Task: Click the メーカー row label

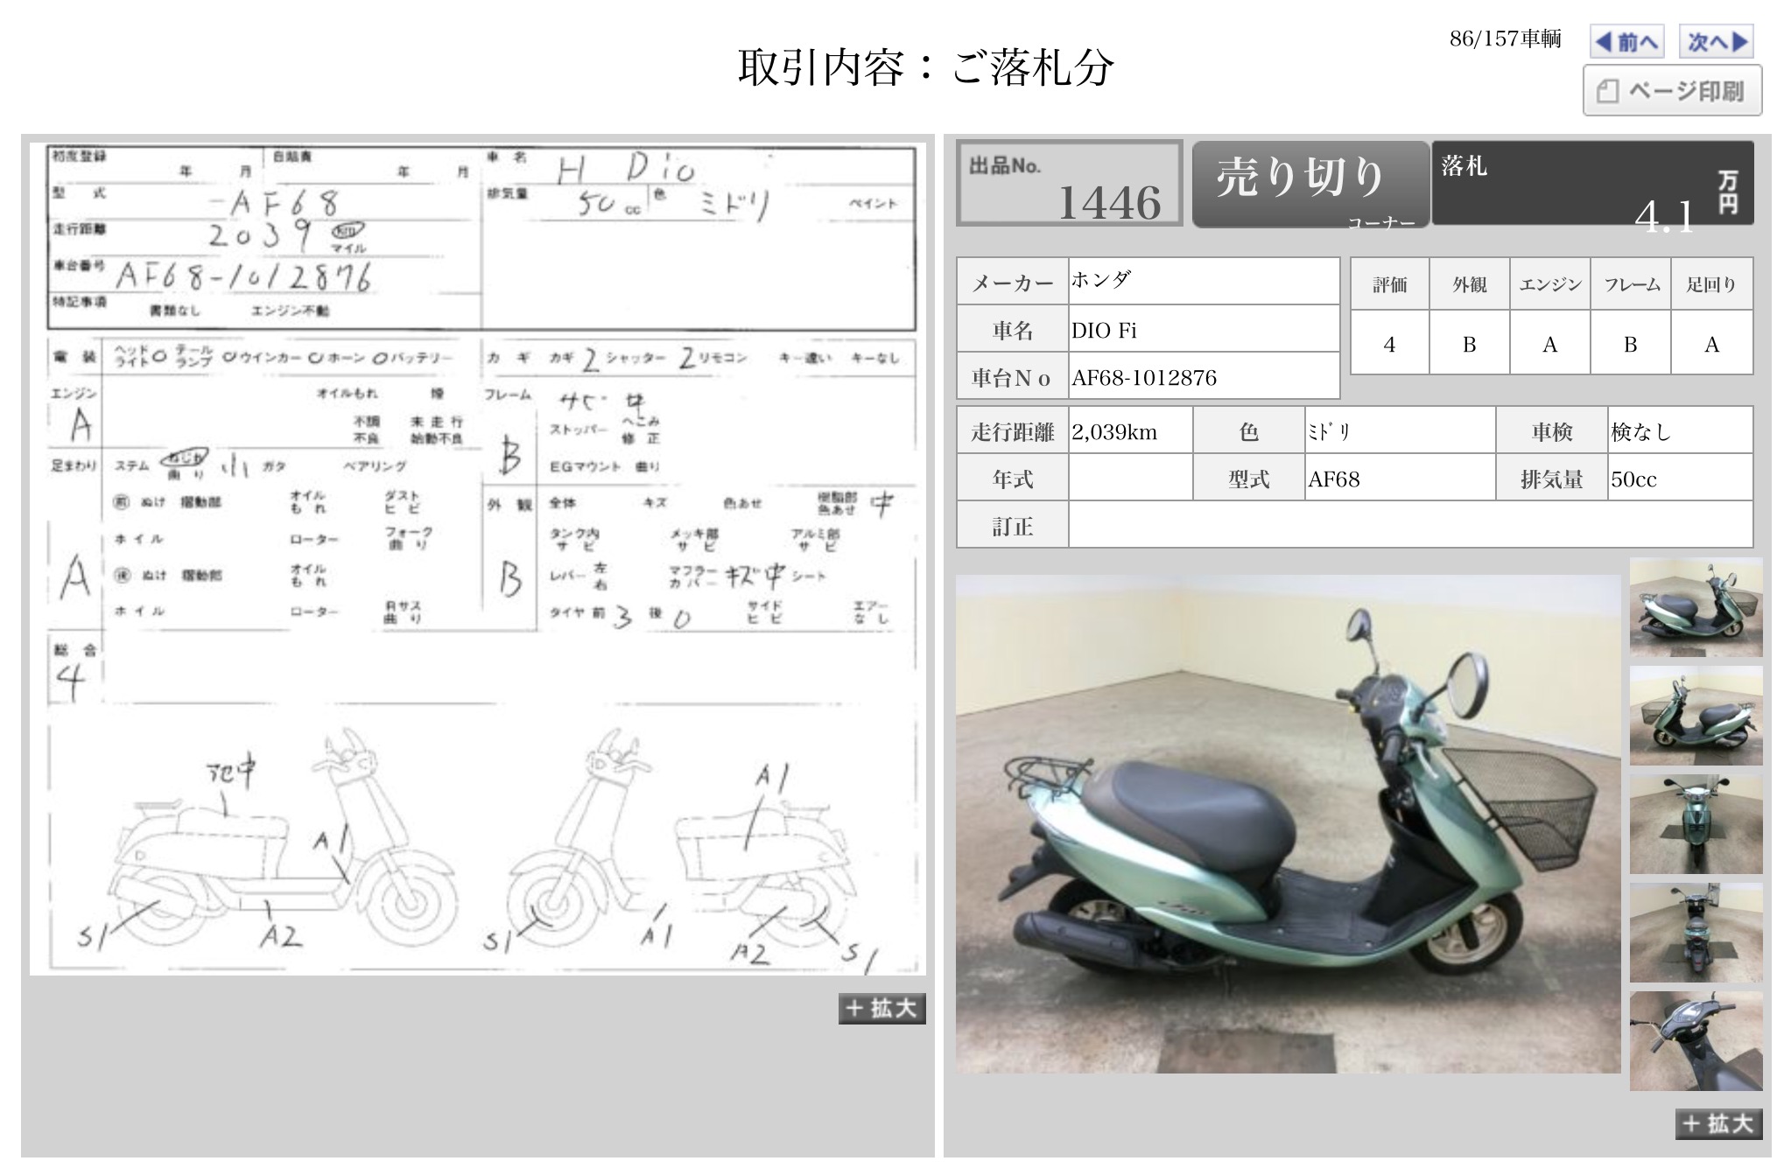Action: (x=1013, y=282)
